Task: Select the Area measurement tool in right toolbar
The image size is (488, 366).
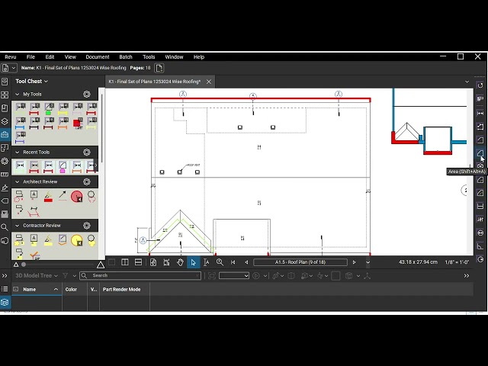Action: [x=480, y=153]
